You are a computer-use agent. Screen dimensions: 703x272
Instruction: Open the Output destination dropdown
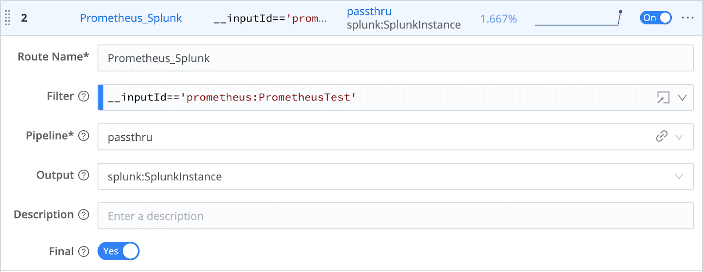tap(679, 176)
